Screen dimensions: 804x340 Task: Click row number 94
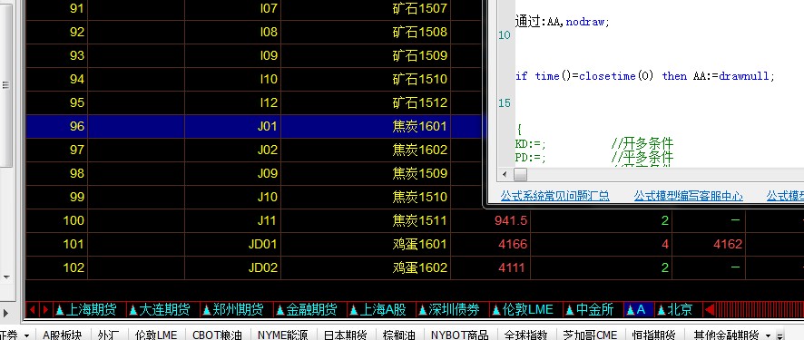point(76,79)
